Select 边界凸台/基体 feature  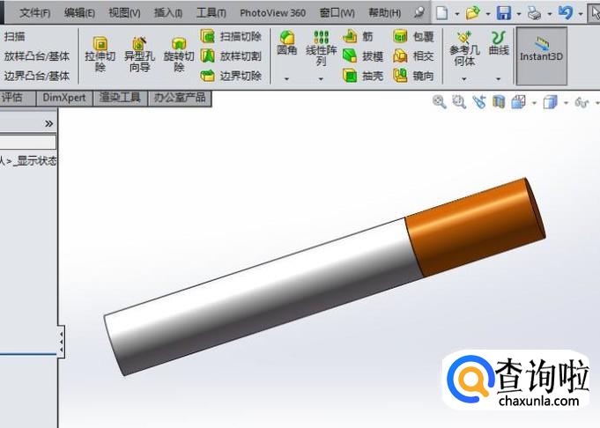click(37, 76)
